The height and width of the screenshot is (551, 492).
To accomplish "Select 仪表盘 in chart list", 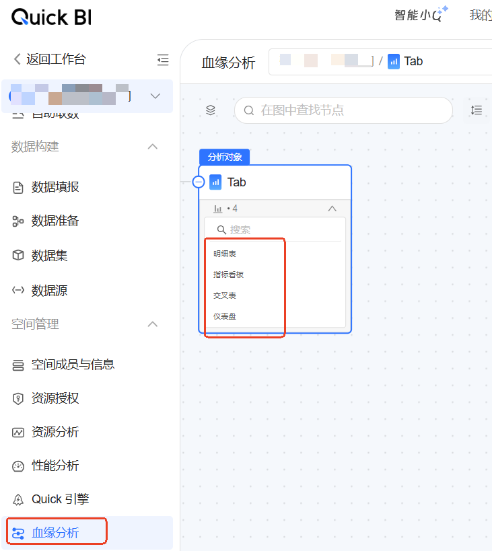I will coord(225,316).
